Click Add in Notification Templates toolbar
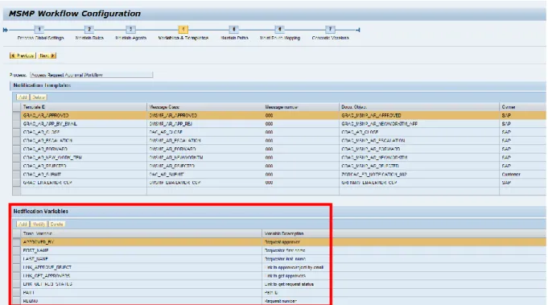548x305 pixels. click(x=23, y=97)
